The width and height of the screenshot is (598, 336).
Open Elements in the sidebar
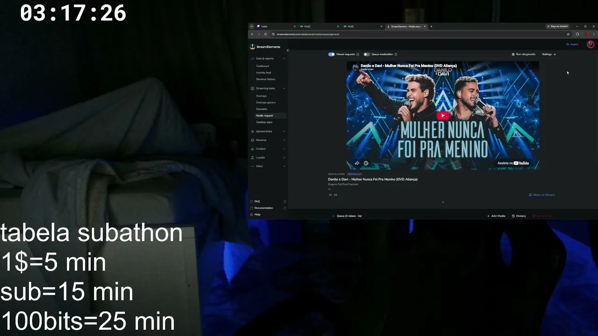262,109
